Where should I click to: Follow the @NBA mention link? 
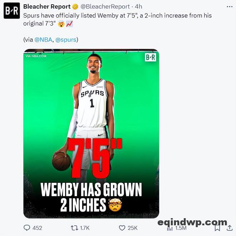(43, 40)
